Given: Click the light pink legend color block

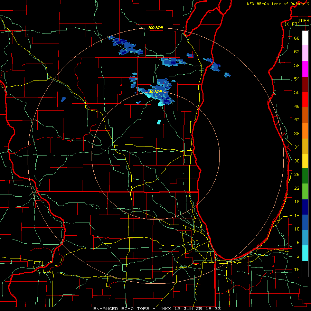Looking at the screenshot, I should pos(305,53).
